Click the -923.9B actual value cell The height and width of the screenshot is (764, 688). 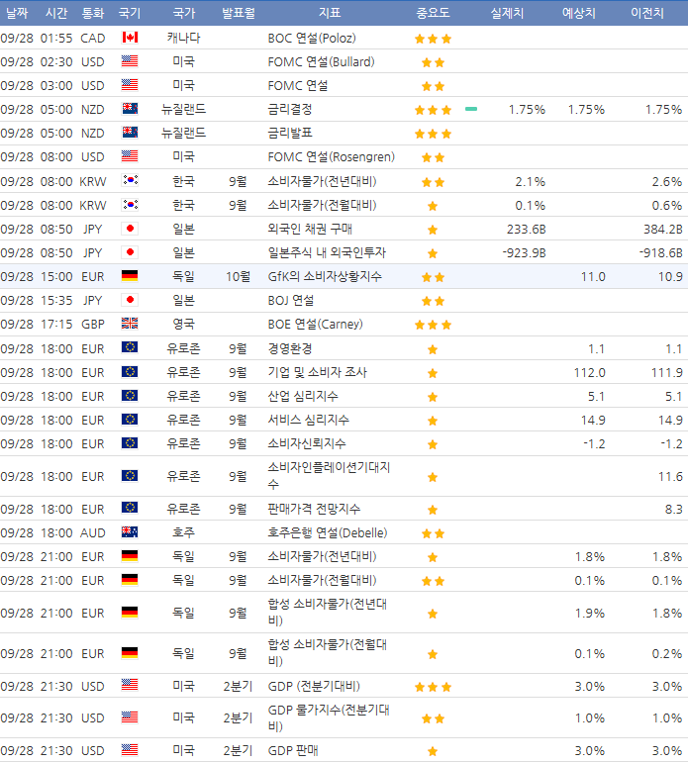pyautogui.click(x=524, y=253)
